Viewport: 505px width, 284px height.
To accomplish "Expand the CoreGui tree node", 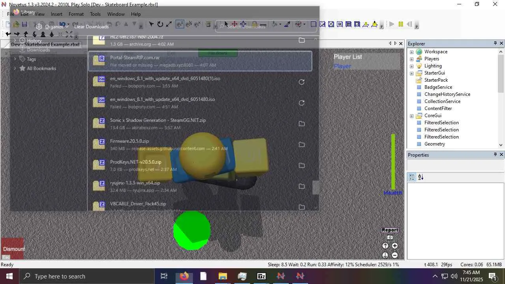I will coord(411,116).
